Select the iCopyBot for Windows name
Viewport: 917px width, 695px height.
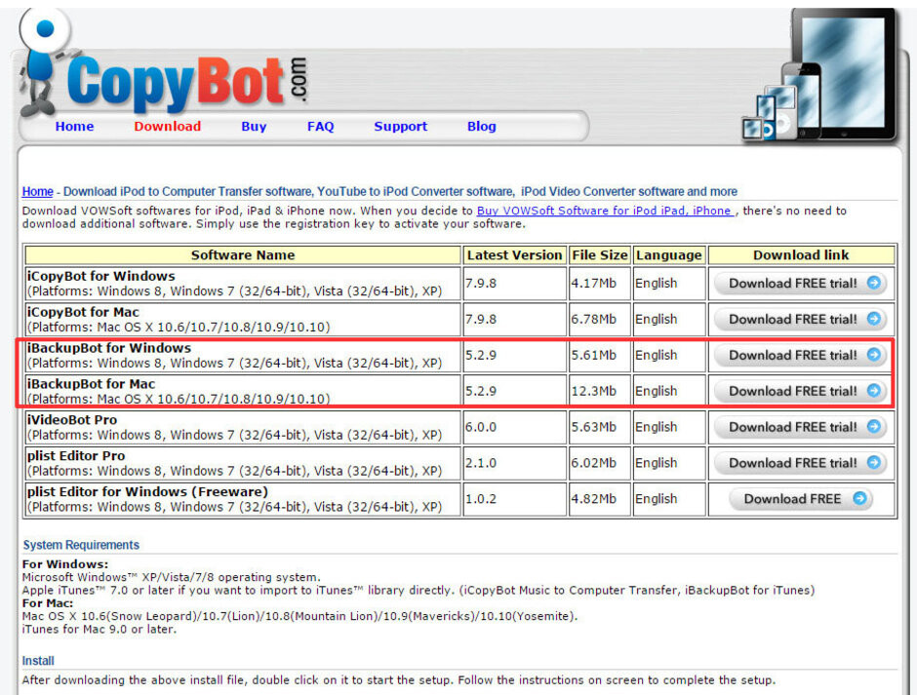pyautogui.click(x=101, y=276)
